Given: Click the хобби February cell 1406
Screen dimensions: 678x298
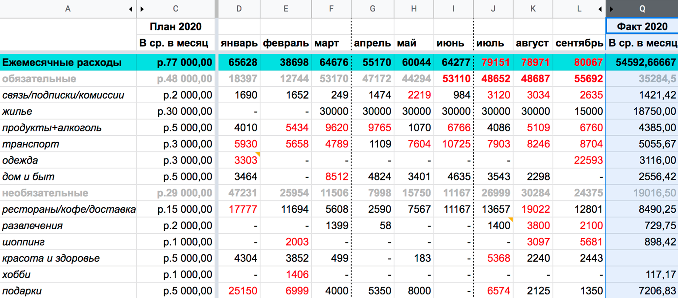Looking at the screenshot, I should tap(286, 274).
